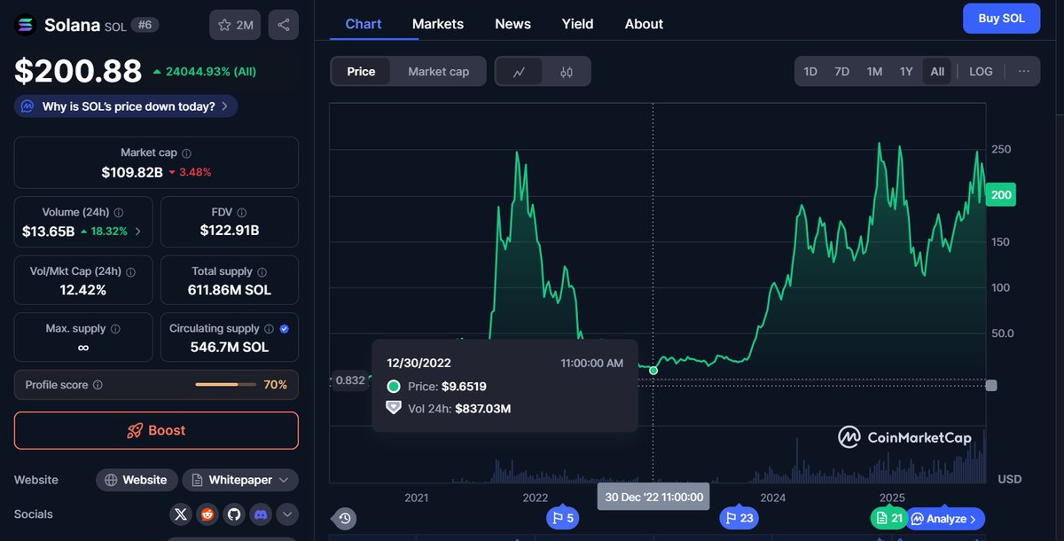Image resolution: width=1064 pixels, height=541 pixels.
Task: Click the Analyze button
Action: [944, 519]
